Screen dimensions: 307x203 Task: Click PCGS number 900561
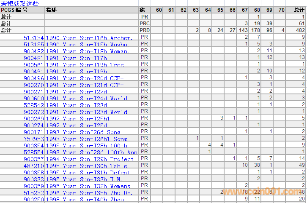(34, 65)
